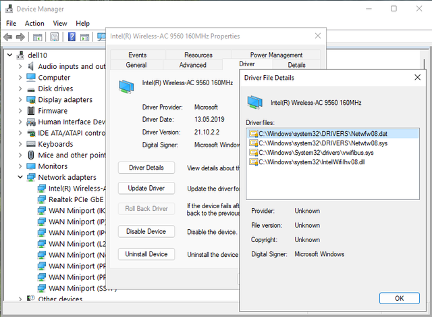Click the Display adapters category icon
The width and height of the screenshot is (432, 317).
pyautogui.click(x=31, y=99)
